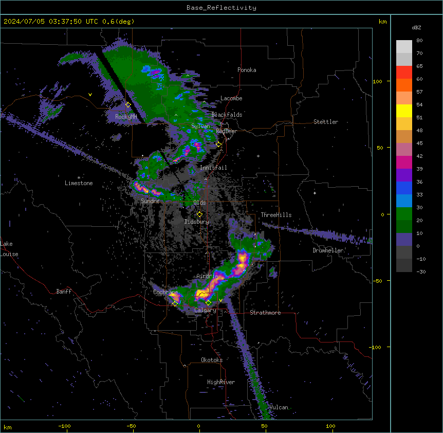This screenshot has height=433, width=443.
Task: Click the Okotoks city label
Action: [212, 360]
